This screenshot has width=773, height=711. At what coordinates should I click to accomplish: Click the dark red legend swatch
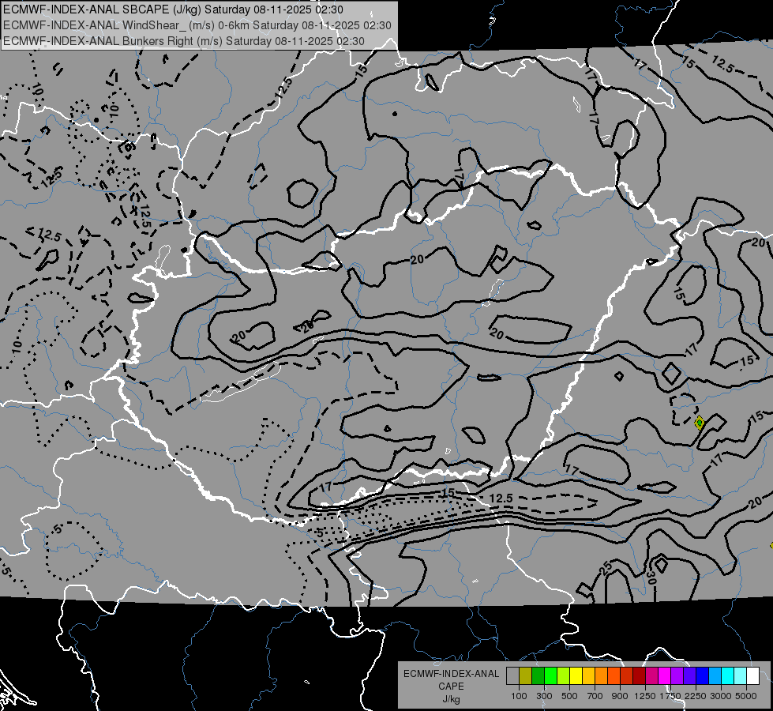(x=640, y=676)
